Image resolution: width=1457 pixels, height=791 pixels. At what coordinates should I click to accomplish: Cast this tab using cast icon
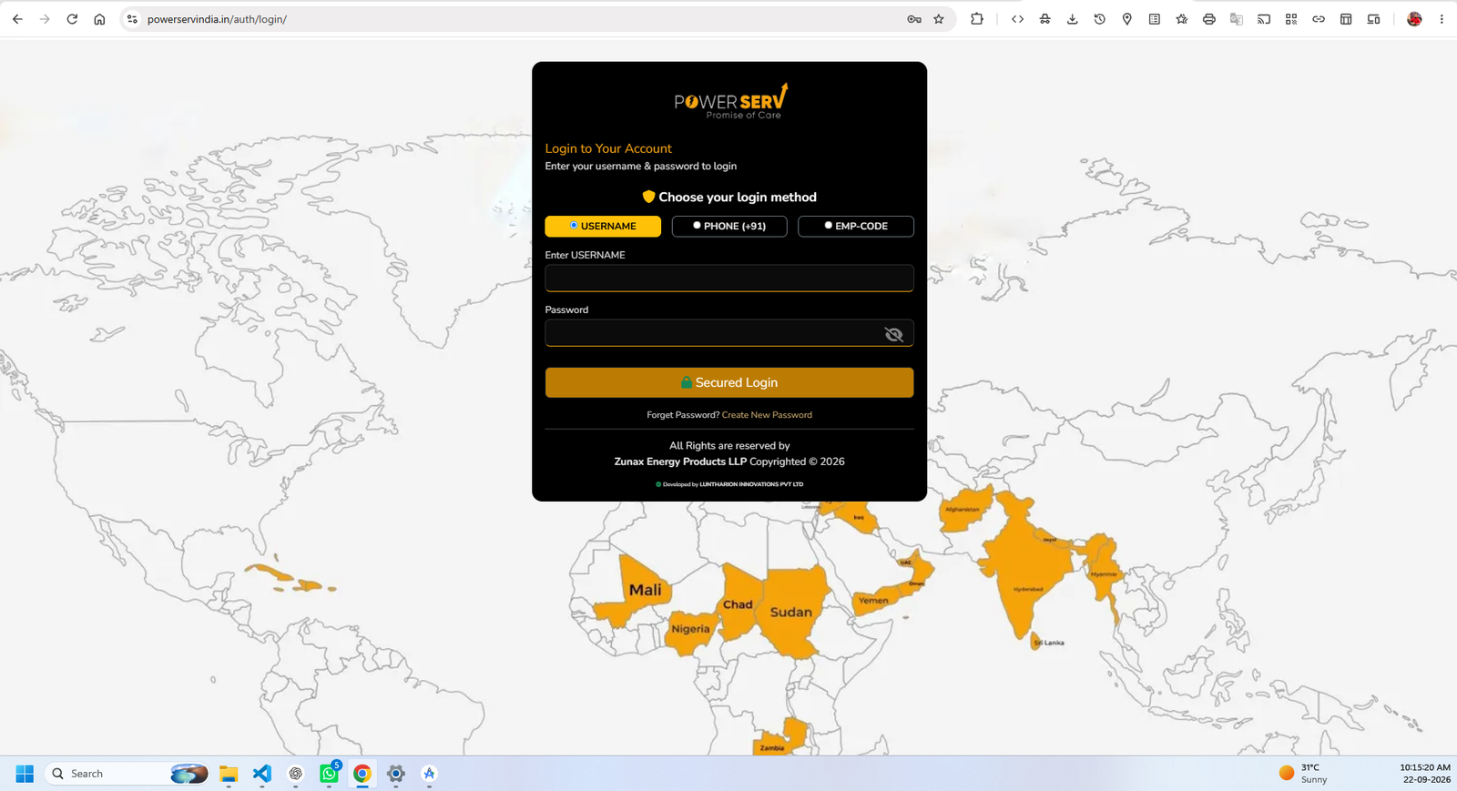(1263, 19)
